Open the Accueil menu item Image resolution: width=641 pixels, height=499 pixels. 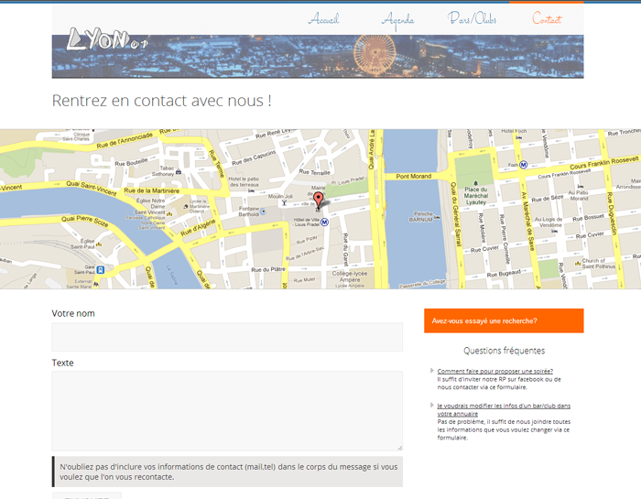pos(324,19)
